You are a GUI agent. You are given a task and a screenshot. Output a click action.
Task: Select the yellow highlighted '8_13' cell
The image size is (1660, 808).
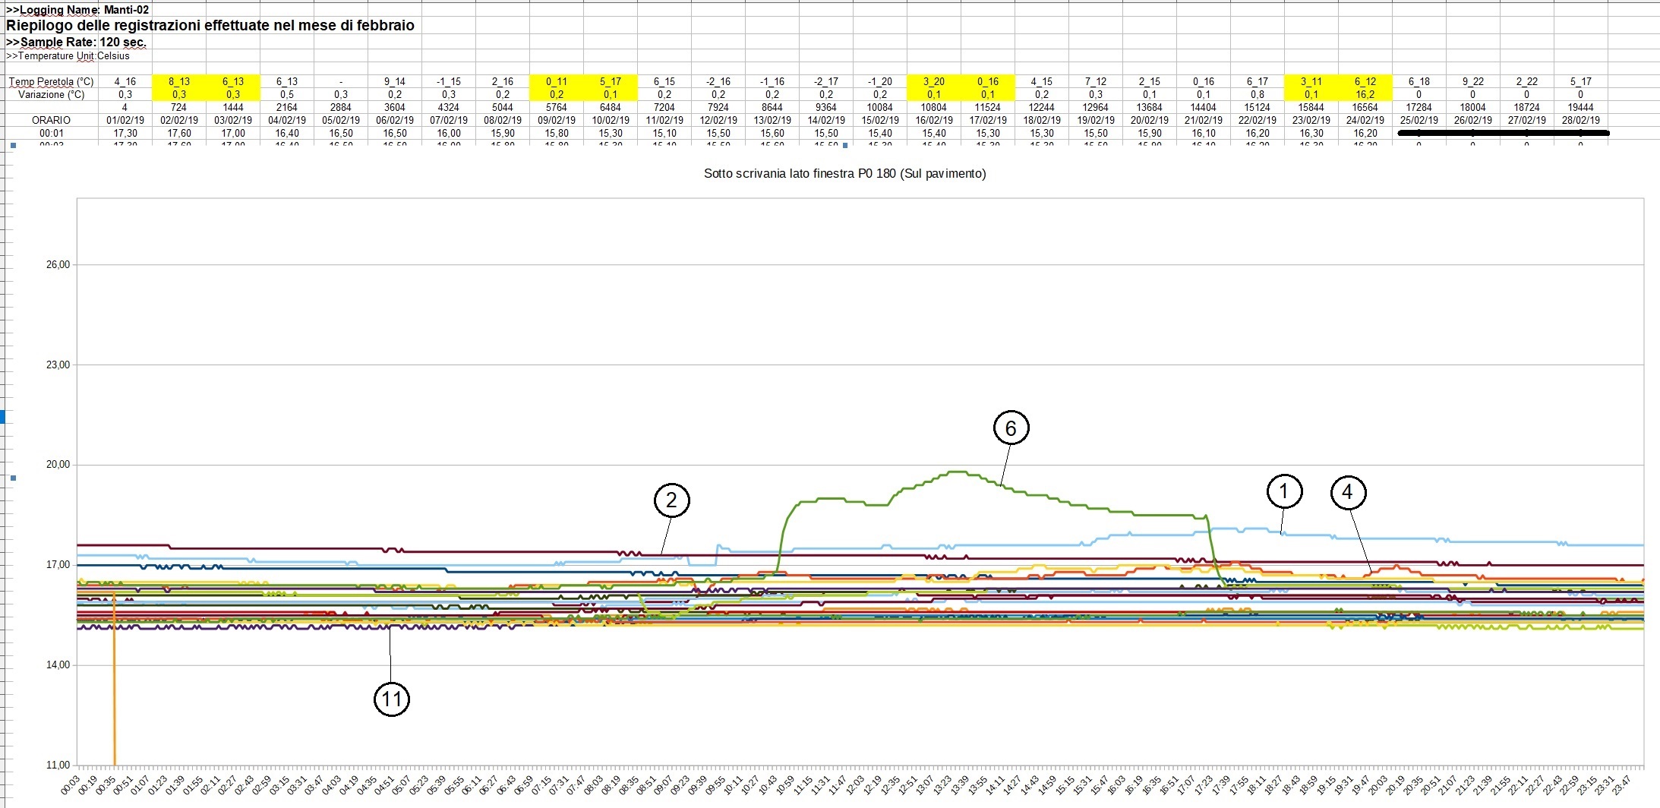point(179,81)
